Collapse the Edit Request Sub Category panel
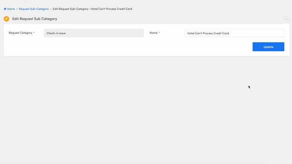The height and width of the screenshot is (164, 292). 286,19
